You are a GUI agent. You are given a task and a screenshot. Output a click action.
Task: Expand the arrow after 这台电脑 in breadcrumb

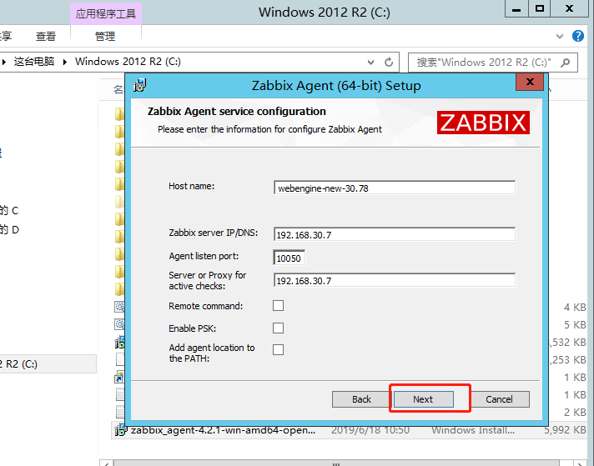pos(65,62)
